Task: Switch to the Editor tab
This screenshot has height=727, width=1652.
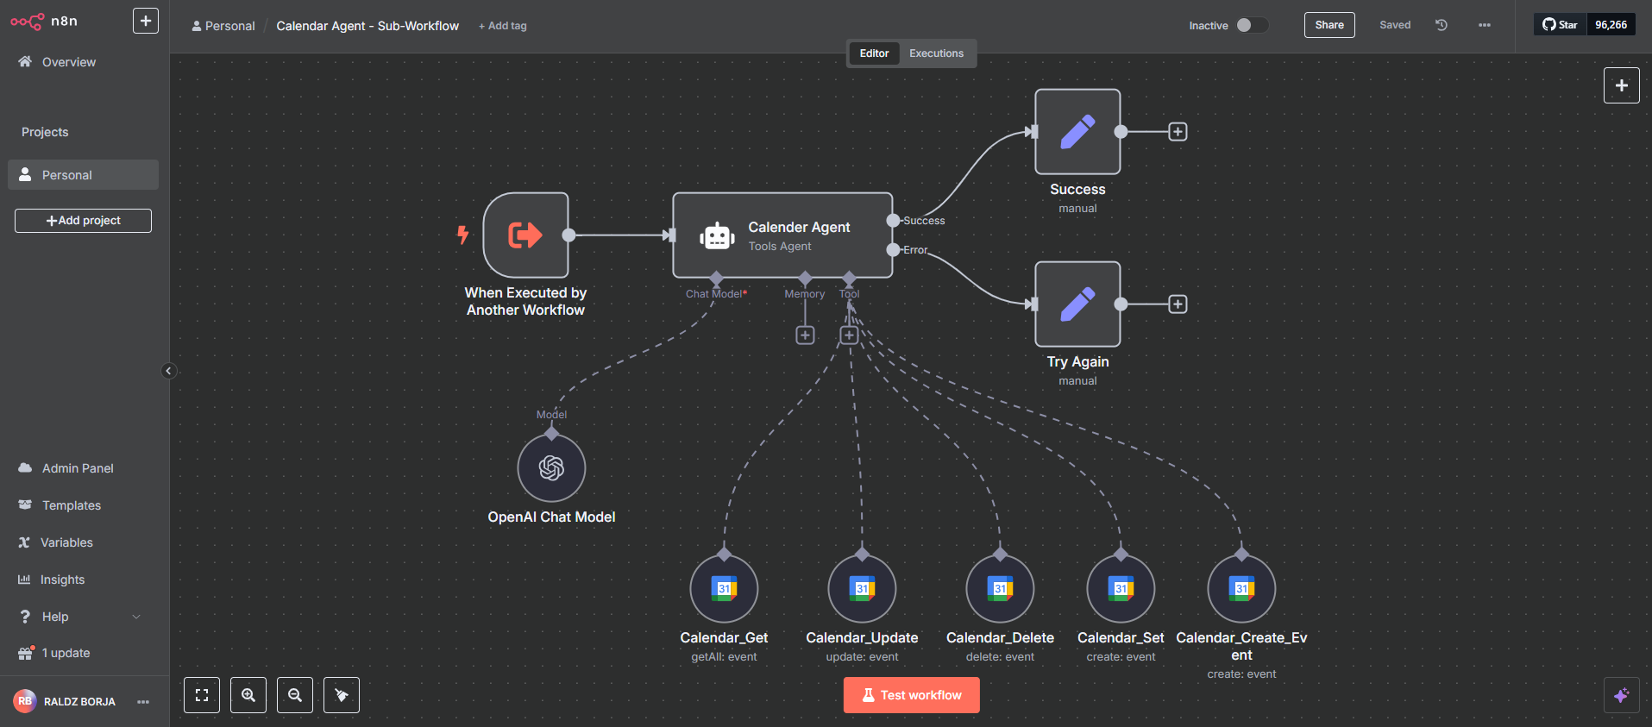Action: coord(874,53)
